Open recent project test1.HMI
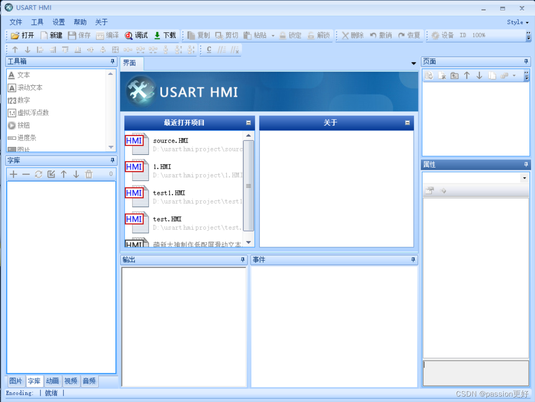 pyautogui.click(x=184, y=197)
